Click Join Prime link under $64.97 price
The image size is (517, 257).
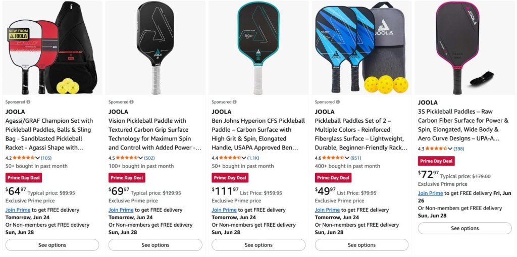click(18, 210)
